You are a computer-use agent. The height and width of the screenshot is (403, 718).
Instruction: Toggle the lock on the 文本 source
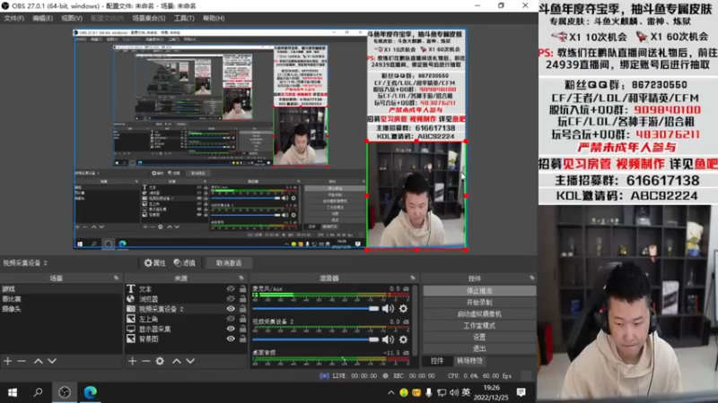242,288
